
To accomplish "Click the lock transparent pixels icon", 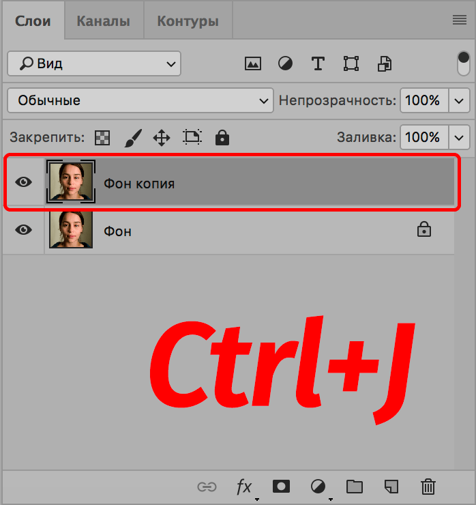I will coord(102,138).
